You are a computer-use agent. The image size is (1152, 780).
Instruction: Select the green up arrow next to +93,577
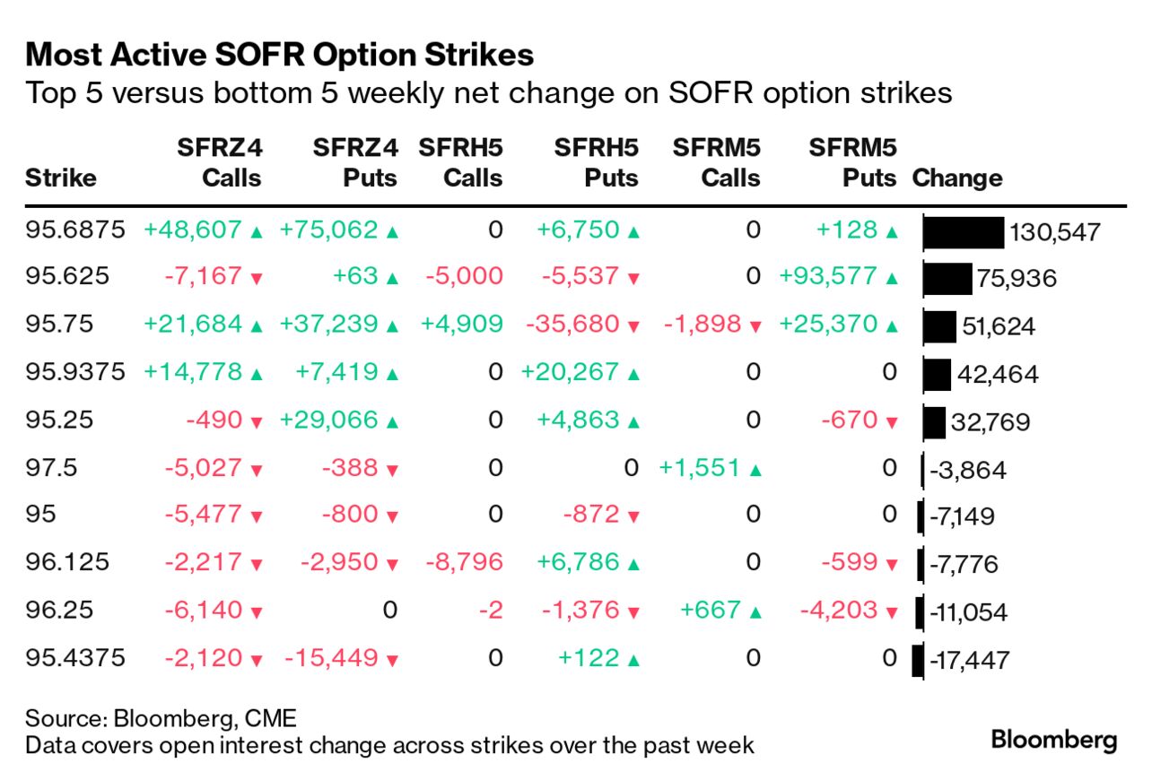point(890,279)
